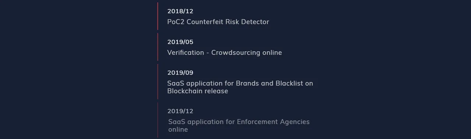Select the 2019/09 timeline date
This screenshot has width=471, height=139.
[x=180, y=73]
